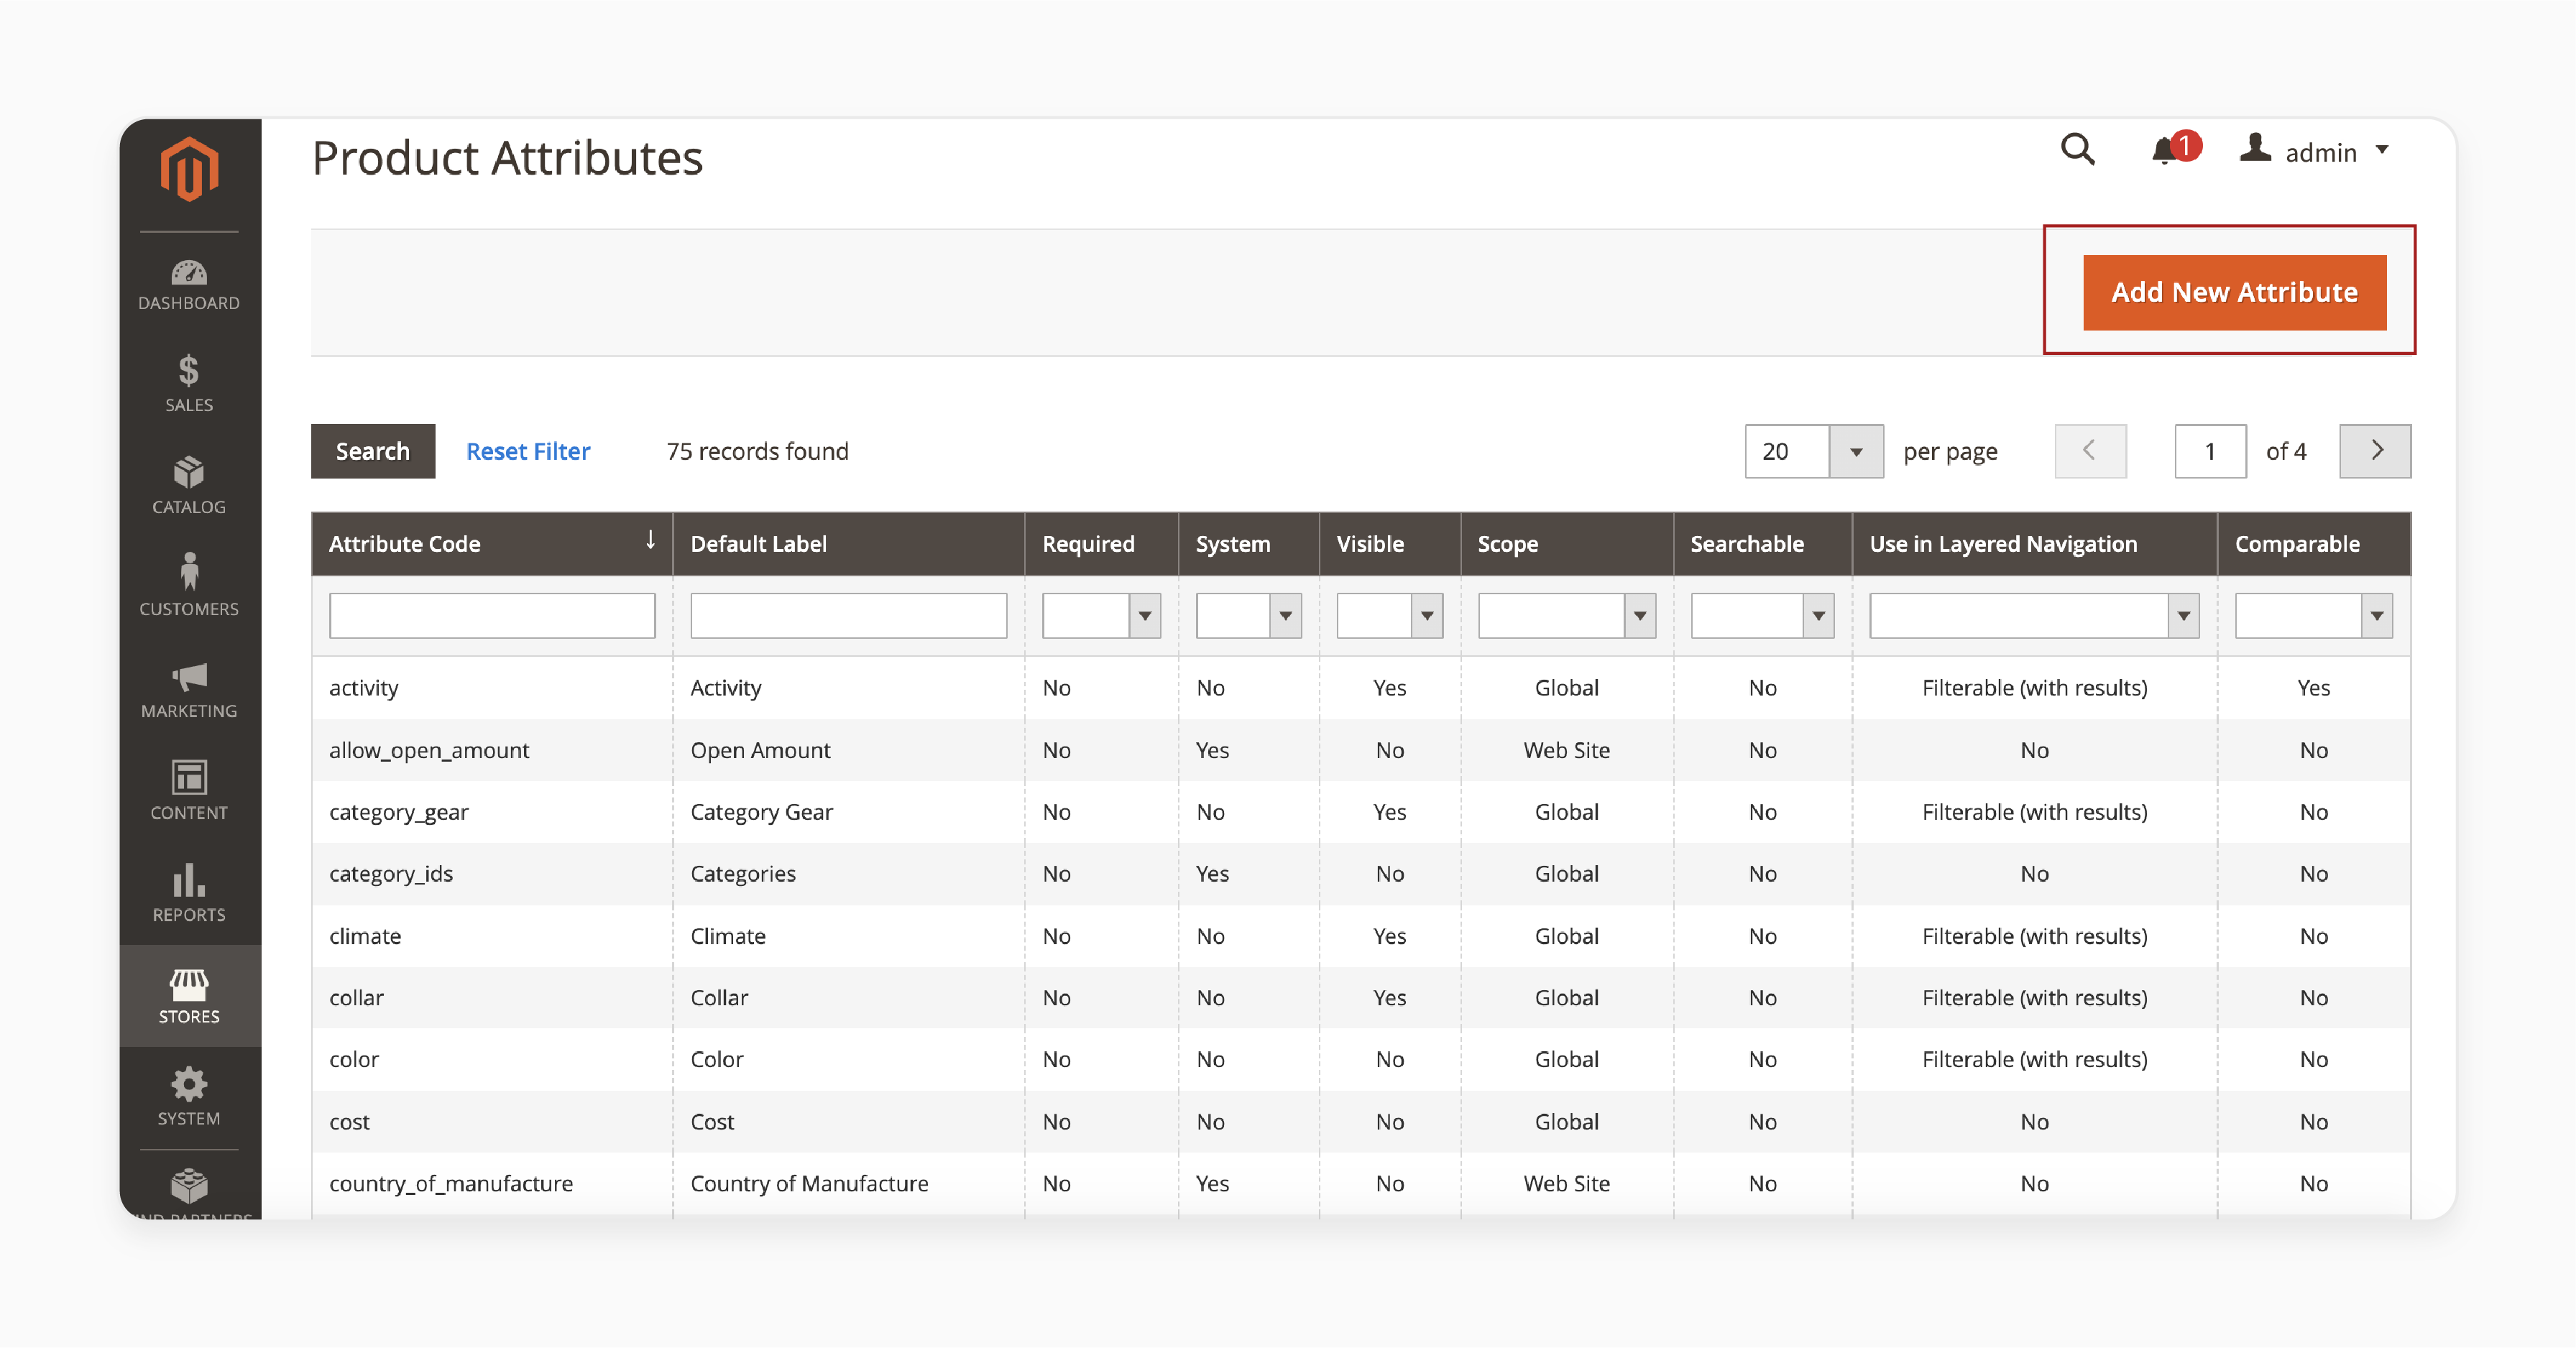This screenshot has height=1348, width=2576.
Task: Open the color attribute row
Action: coord(1361,1060)
